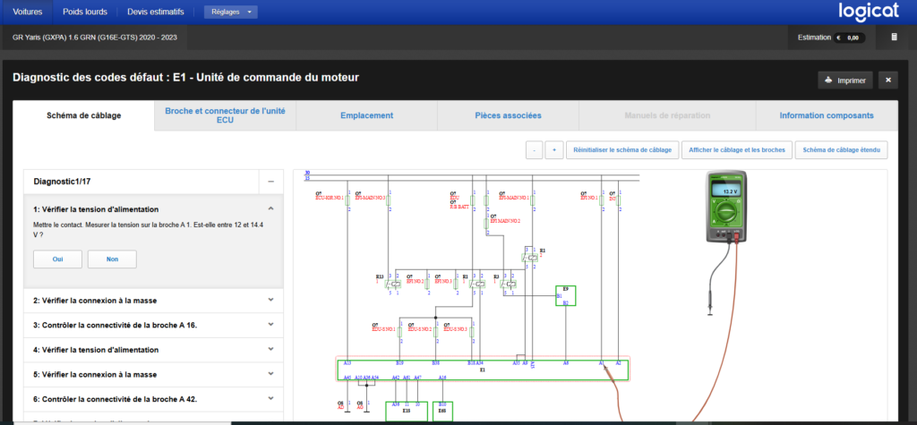This screenshot has height=425, width=917.
Task: Open Schéma de câblage étendu
Action: pyautogui.click(x=841, y=149)
